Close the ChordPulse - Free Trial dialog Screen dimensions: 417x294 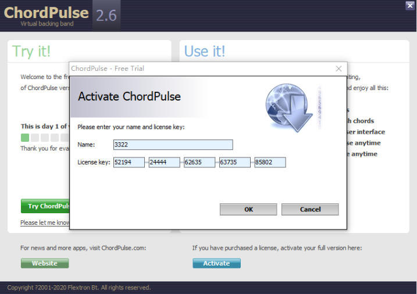(x=338, y=69)
